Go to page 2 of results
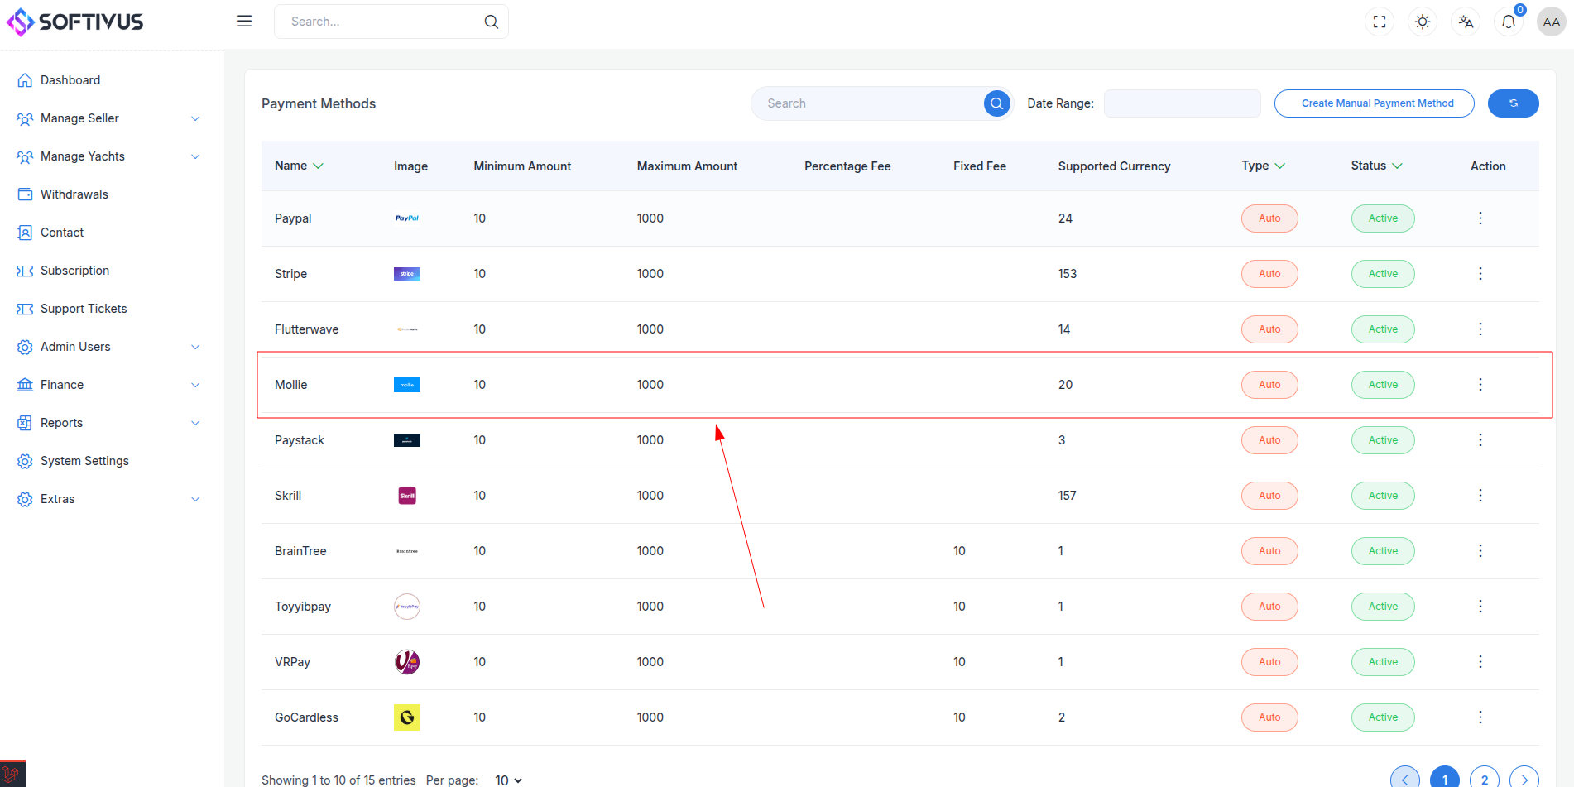 pos(1485,780)
